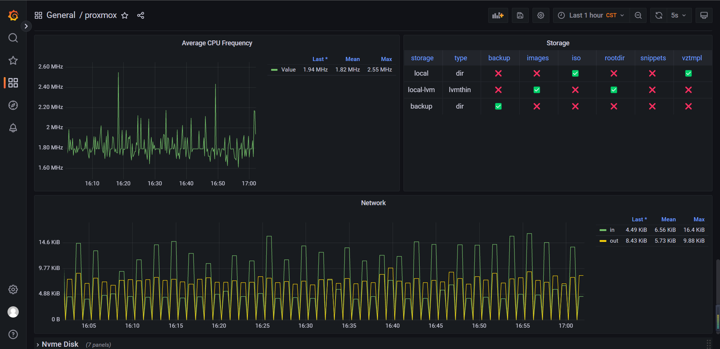Open the Starred dashboards sidebar icon
Image resolution: width=720 pixels, height=349 pixels.
coord(13,60)
